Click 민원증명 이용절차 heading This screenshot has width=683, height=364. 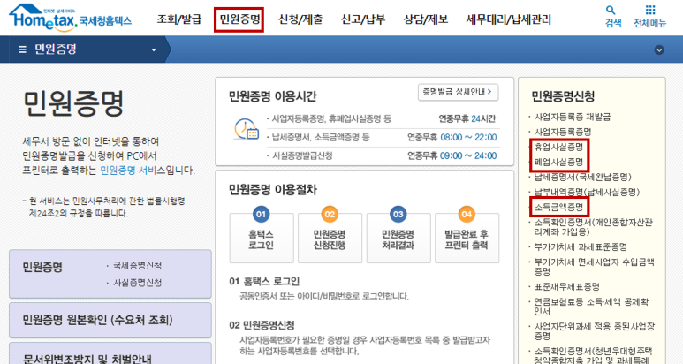[x=273, y=190]
